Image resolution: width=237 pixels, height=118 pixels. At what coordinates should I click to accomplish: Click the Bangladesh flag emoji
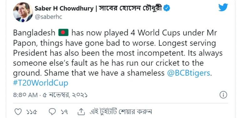pos(63,32)
